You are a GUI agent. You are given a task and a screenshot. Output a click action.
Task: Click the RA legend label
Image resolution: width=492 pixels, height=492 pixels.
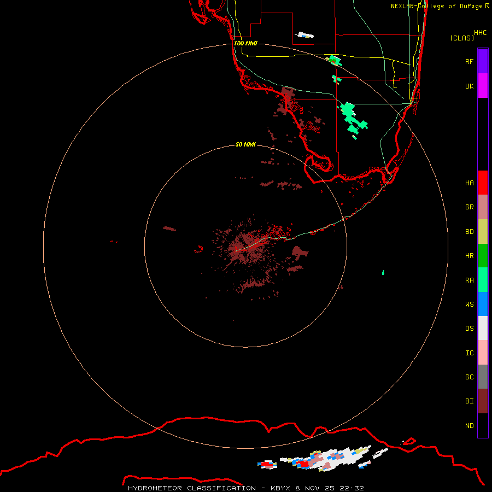pyautogui.click(x=469, y=280)
